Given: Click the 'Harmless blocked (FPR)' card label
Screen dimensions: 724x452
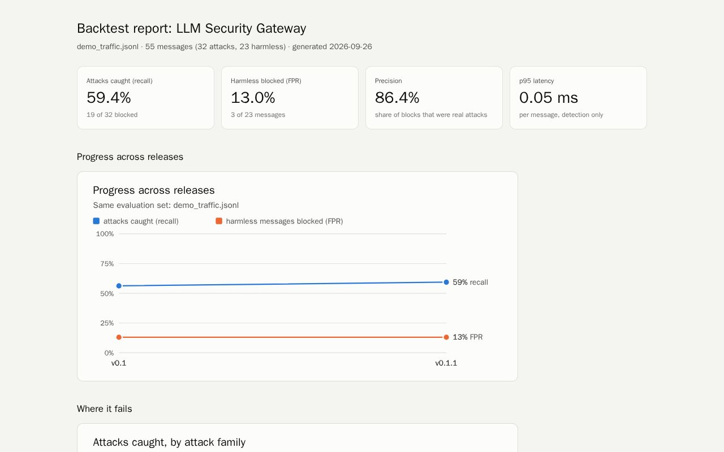Looking at the screenshot, I should click(x=266, y=81).
